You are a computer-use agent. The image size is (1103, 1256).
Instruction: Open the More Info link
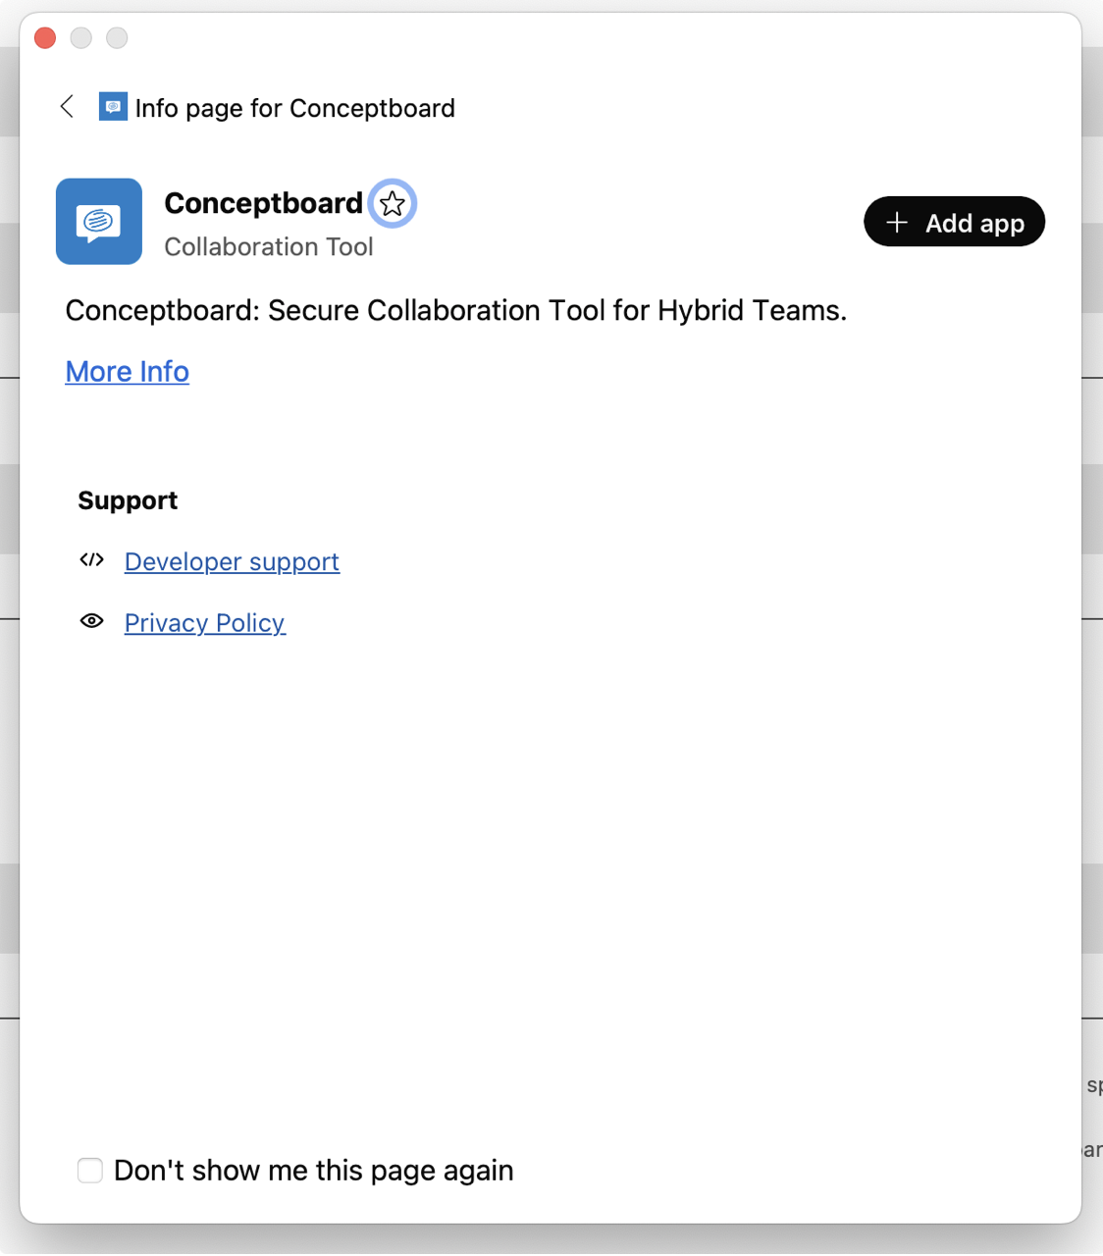tap(127, 372)
